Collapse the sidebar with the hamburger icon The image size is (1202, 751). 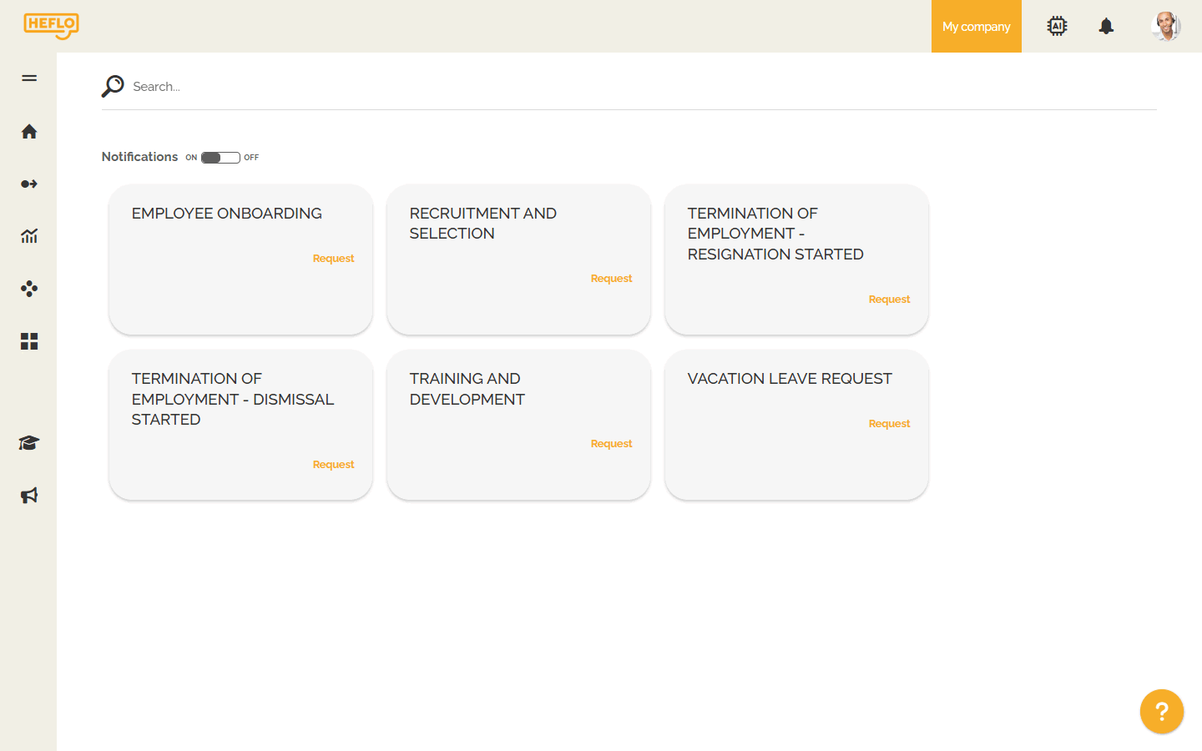click(x=29, y=78)
